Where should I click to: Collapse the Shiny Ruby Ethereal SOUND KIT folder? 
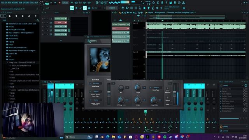[x=21, y=63]
